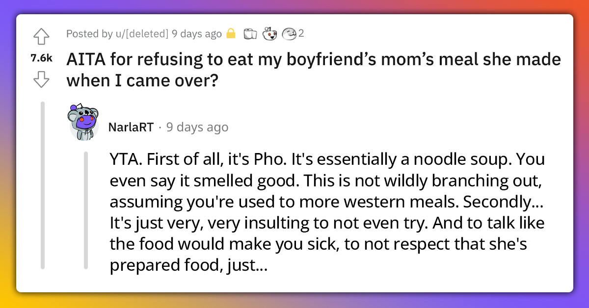
Task: Click the Reddit snoo award icon
Action: pyautogui.click(x=269, y=33)
